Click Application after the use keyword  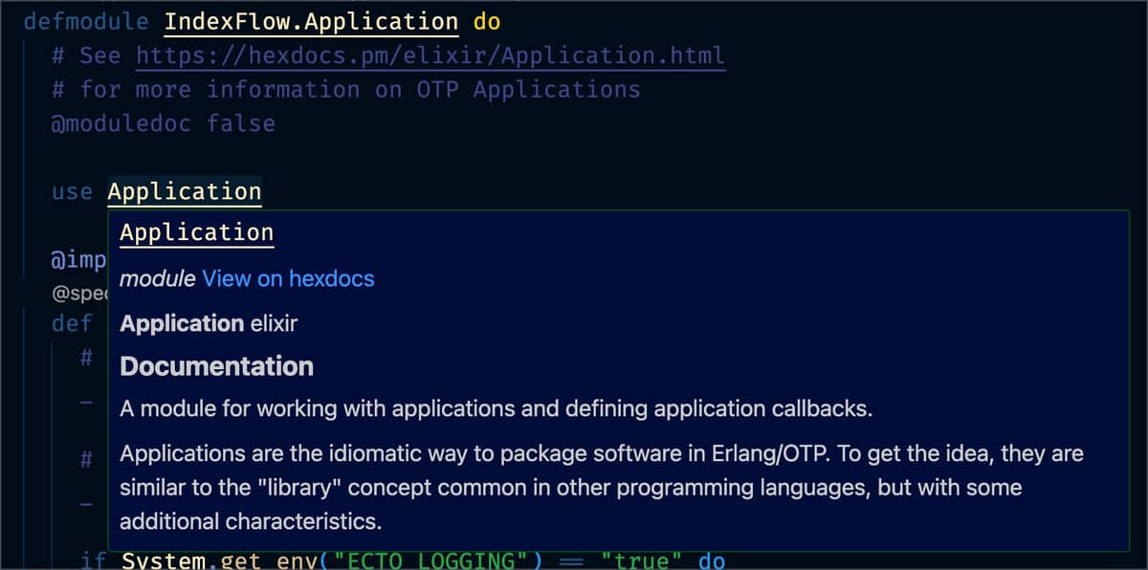point(184,191)
